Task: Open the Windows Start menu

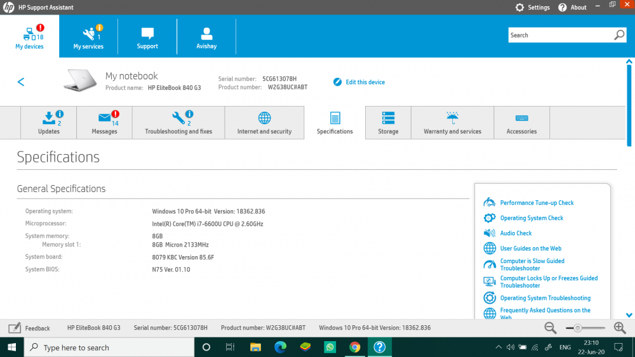Action: tap(11, 347)
